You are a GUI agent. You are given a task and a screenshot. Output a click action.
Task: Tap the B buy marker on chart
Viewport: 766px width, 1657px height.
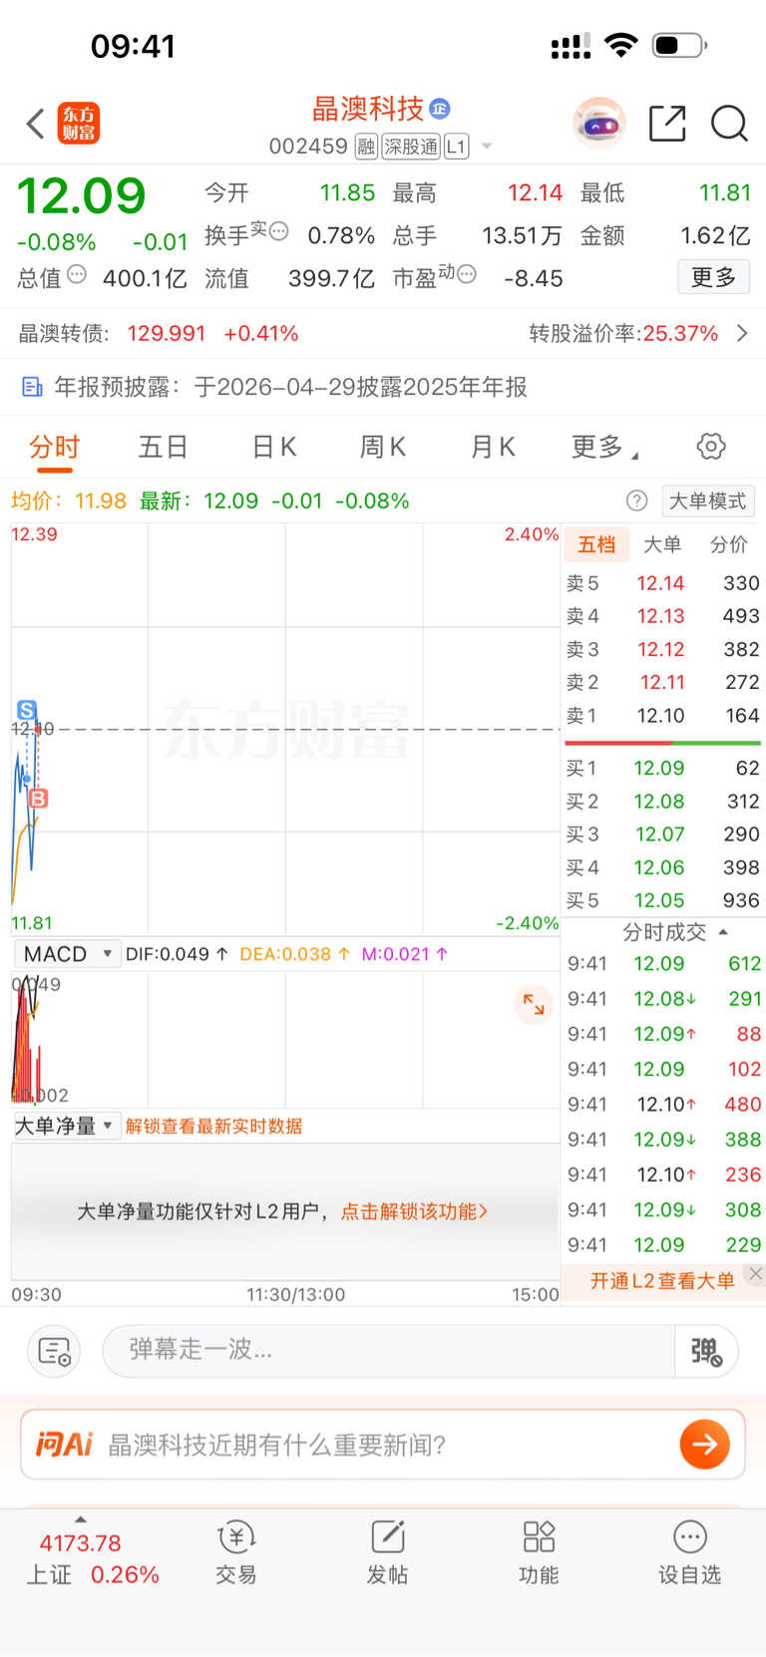pos(38,798)
